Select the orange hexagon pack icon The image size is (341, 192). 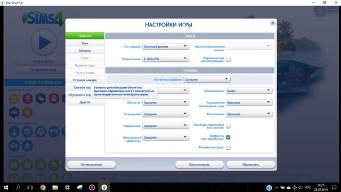[28, 113]
